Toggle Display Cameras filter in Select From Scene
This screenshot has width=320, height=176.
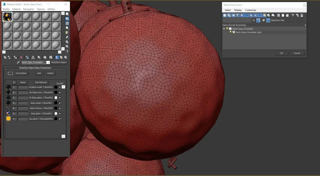(x=238, y=15)
